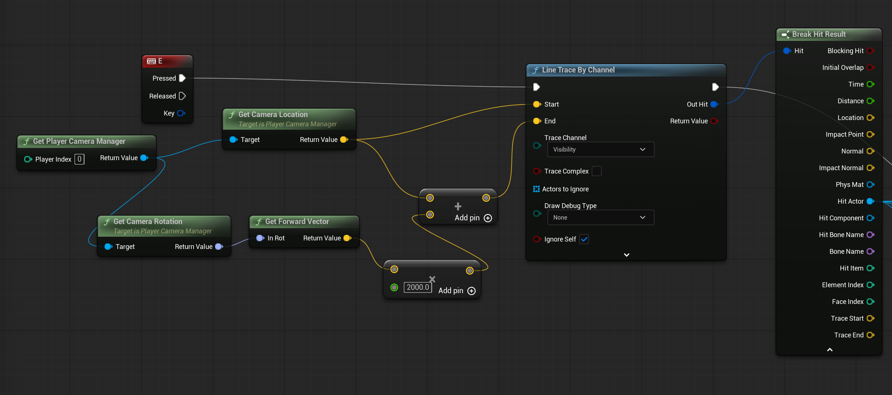Click Phys Mat output pin
The width and height of the screenshot is (892, 395).
click(870, 184)
